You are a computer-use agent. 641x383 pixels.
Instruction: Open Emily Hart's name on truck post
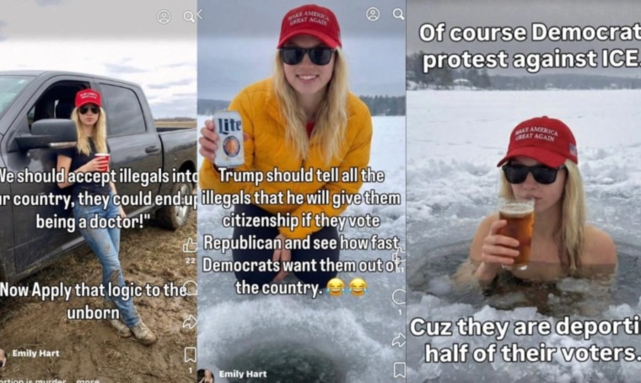[35, 353]
